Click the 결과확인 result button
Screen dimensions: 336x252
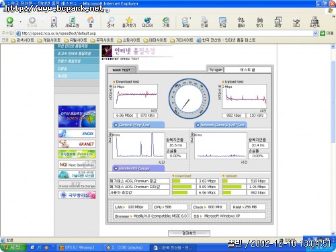tap(189, 233)
